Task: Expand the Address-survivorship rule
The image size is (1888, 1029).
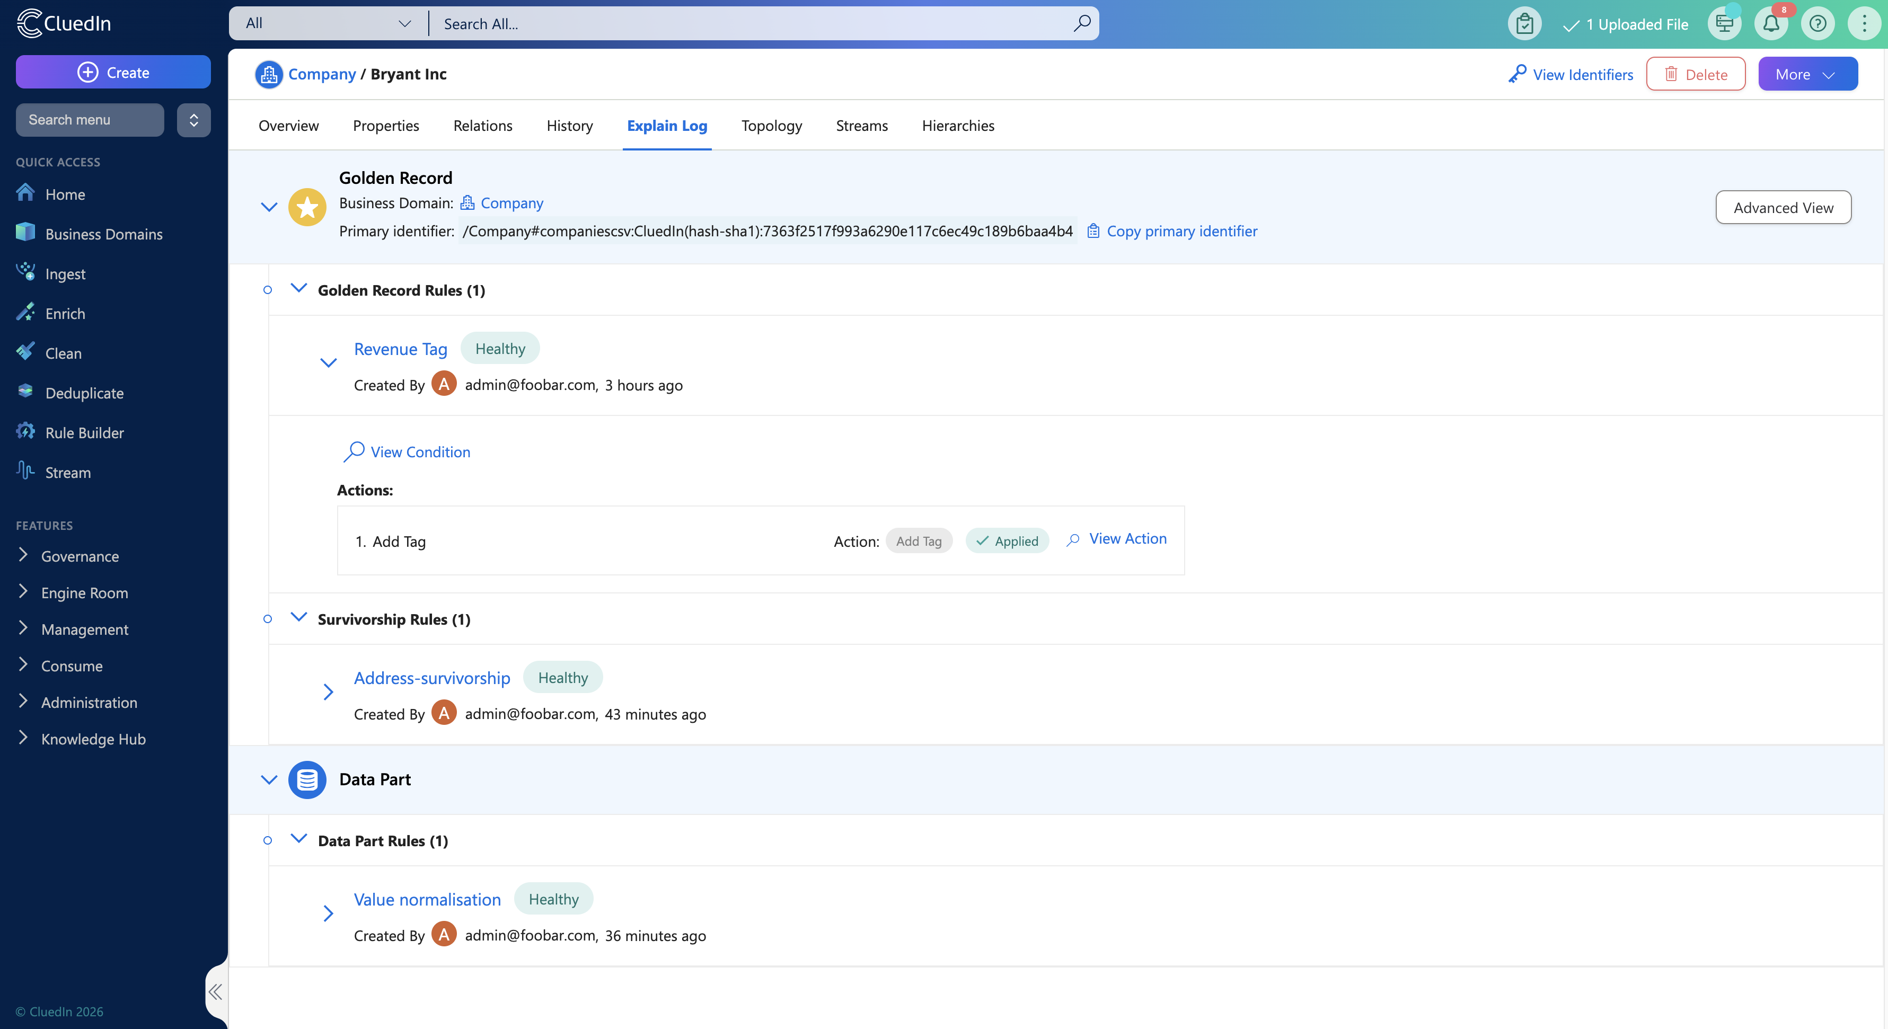Action: [328, 692]
